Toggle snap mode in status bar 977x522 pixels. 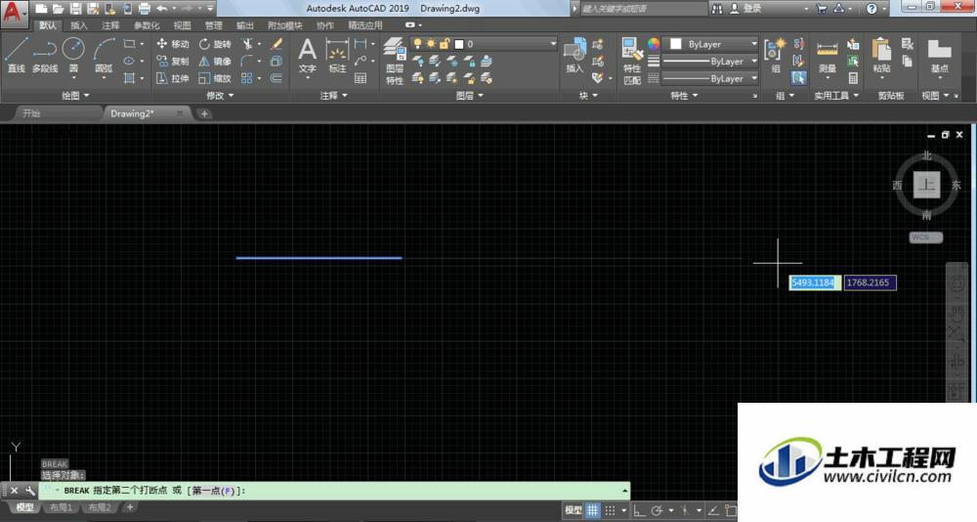click(x=610, y=510)
